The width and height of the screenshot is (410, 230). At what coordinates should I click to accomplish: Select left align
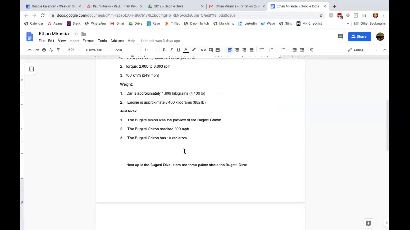click(230, 50)
